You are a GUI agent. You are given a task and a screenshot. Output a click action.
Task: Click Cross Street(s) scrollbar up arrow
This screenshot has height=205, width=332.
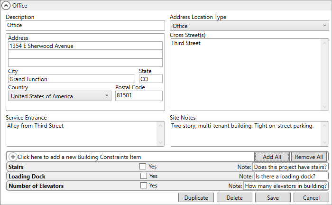pyautogui.click(x=324, y=43)
